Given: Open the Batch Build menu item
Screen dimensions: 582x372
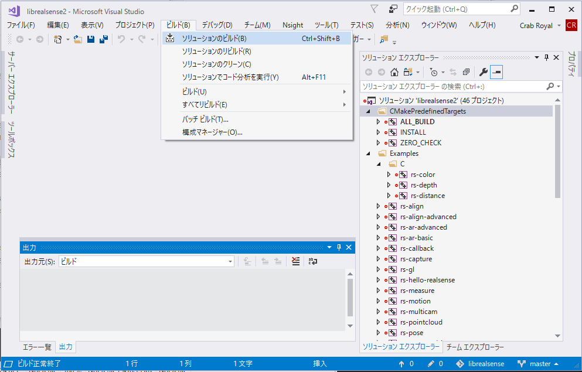Looking at the screenshot, I should coord(257,120).
